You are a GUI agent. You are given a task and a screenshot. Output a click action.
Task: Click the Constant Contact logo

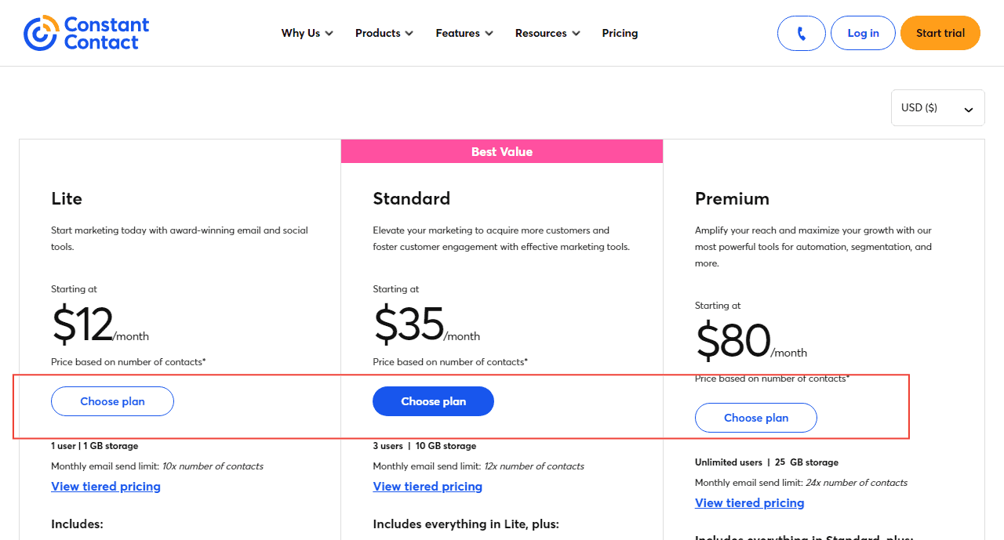(x=86, y=32)
